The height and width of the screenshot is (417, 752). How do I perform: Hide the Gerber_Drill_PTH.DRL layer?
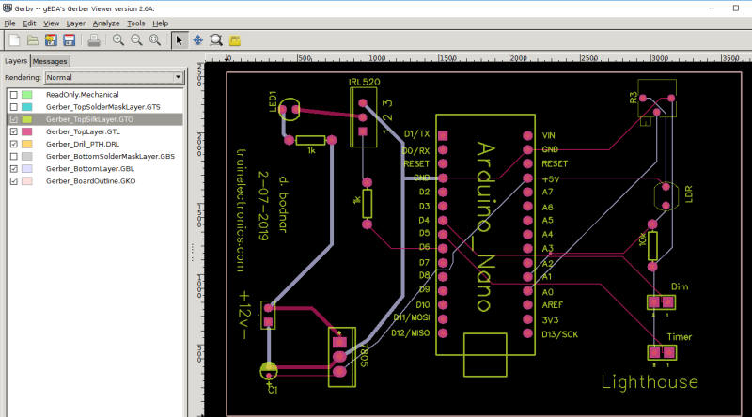pyautogui.click(x=13, y=145)
